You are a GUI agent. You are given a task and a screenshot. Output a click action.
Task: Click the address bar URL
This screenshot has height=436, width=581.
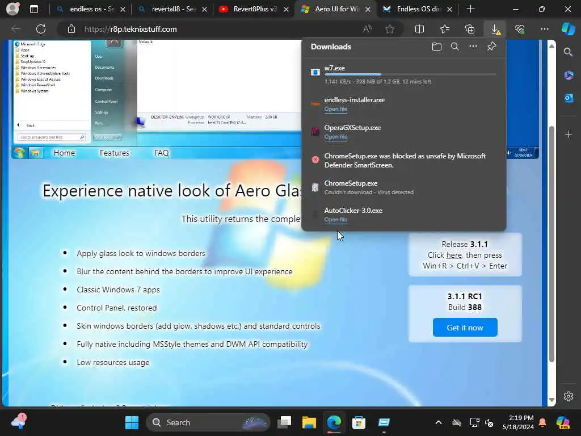(130, 29)
